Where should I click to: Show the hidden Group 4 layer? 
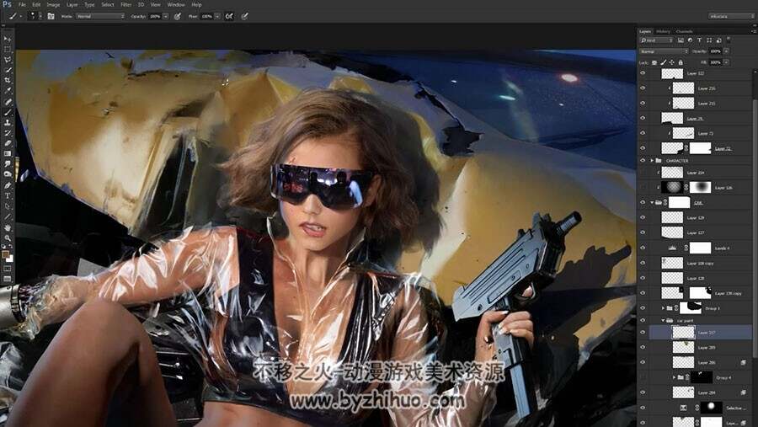point(643,377)
